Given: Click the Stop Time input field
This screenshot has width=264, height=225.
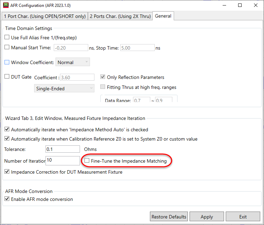Looking at the screenshot, I should (x=138, y=48).
